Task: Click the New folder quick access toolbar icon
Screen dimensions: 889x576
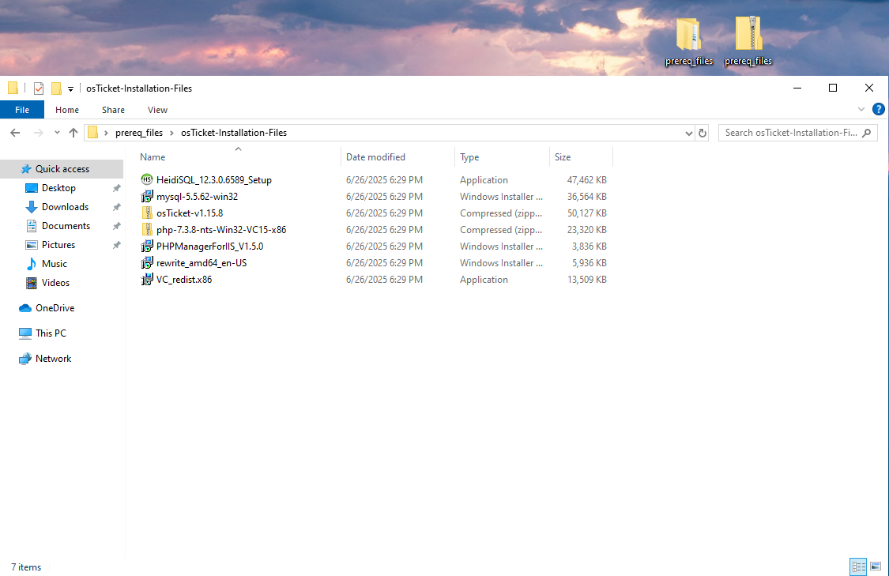Action: [x=56, y=88]
